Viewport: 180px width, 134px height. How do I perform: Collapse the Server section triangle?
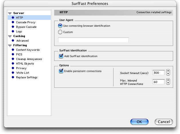pos(10,13)
